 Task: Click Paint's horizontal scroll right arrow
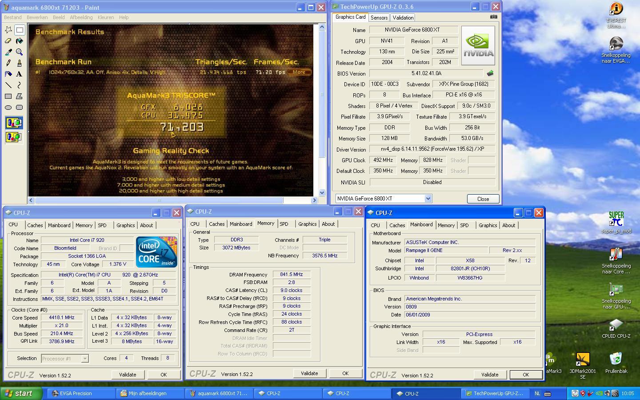[314, 200]
